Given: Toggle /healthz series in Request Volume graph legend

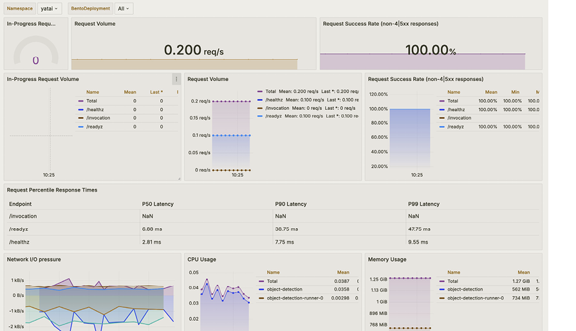Looking at the screenshot, I should coord(274,100).
